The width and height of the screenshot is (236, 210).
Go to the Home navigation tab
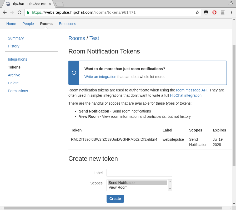pos(11,24)
